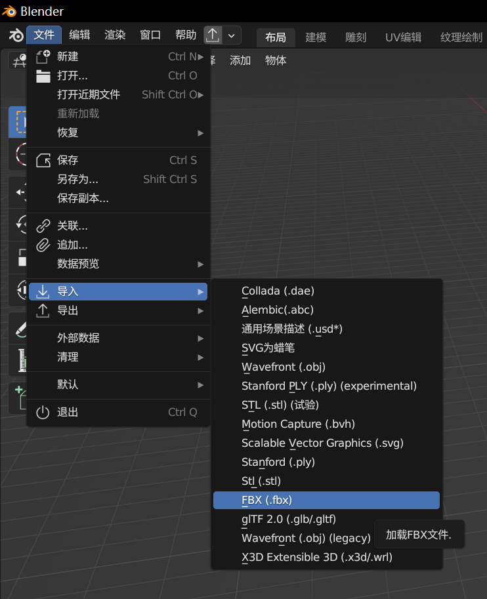487x599 pixels.
Task: Open the 文件 (File) menu
Action: 44,35
